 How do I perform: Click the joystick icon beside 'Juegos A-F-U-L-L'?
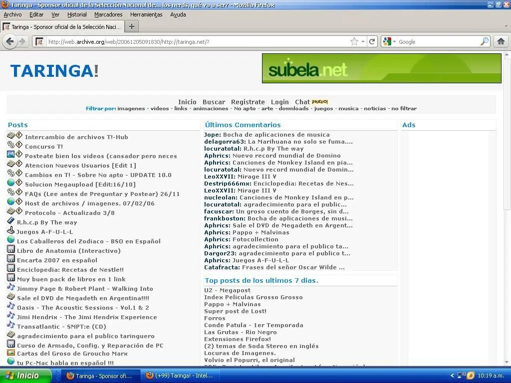(11, 230)
